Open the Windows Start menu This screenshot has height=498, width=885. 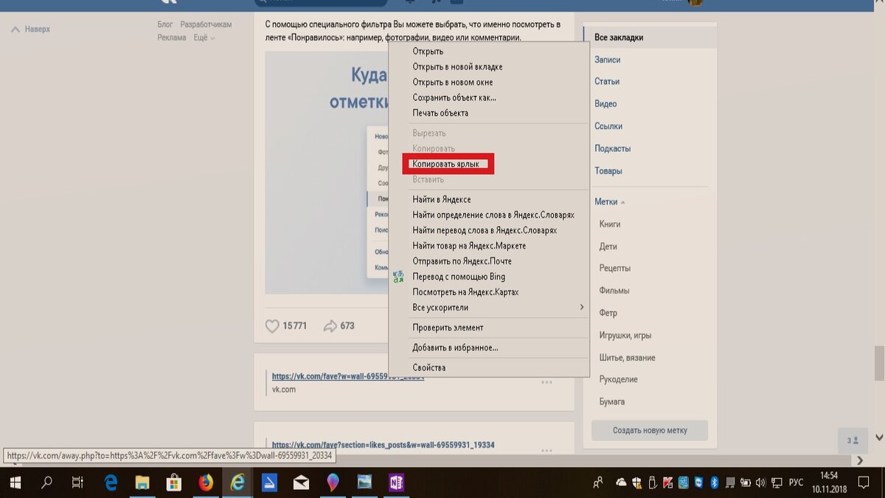coord(15,483)
